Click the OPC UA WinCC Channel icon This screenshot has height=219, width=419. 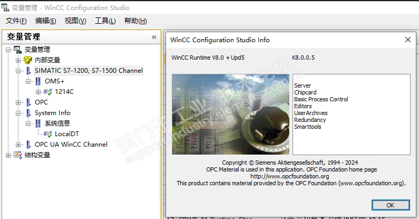point(28,145)
